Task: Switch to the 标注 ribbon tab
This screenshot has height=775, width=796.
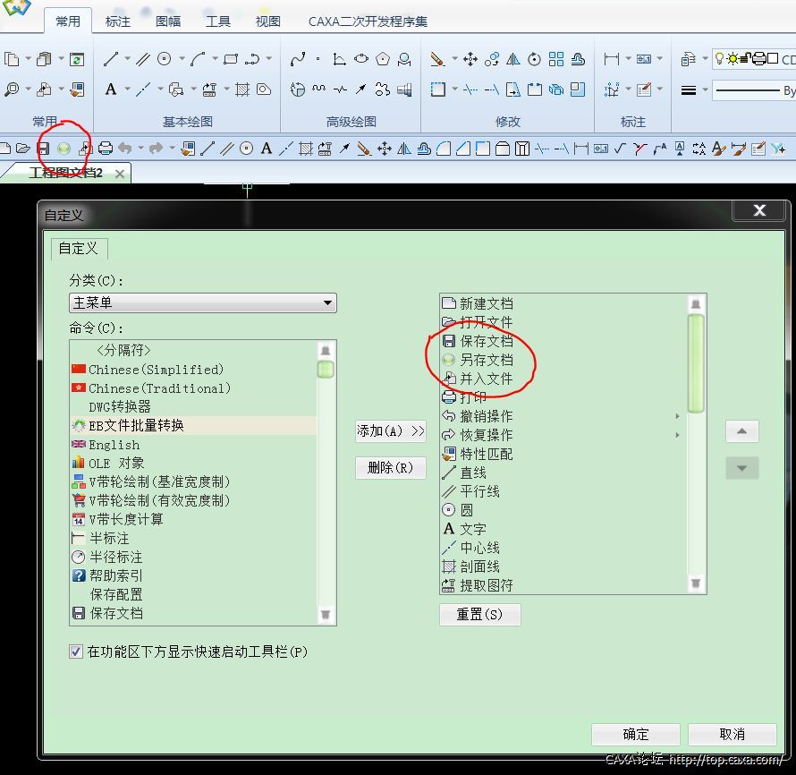Action: [x=118, y=21]
